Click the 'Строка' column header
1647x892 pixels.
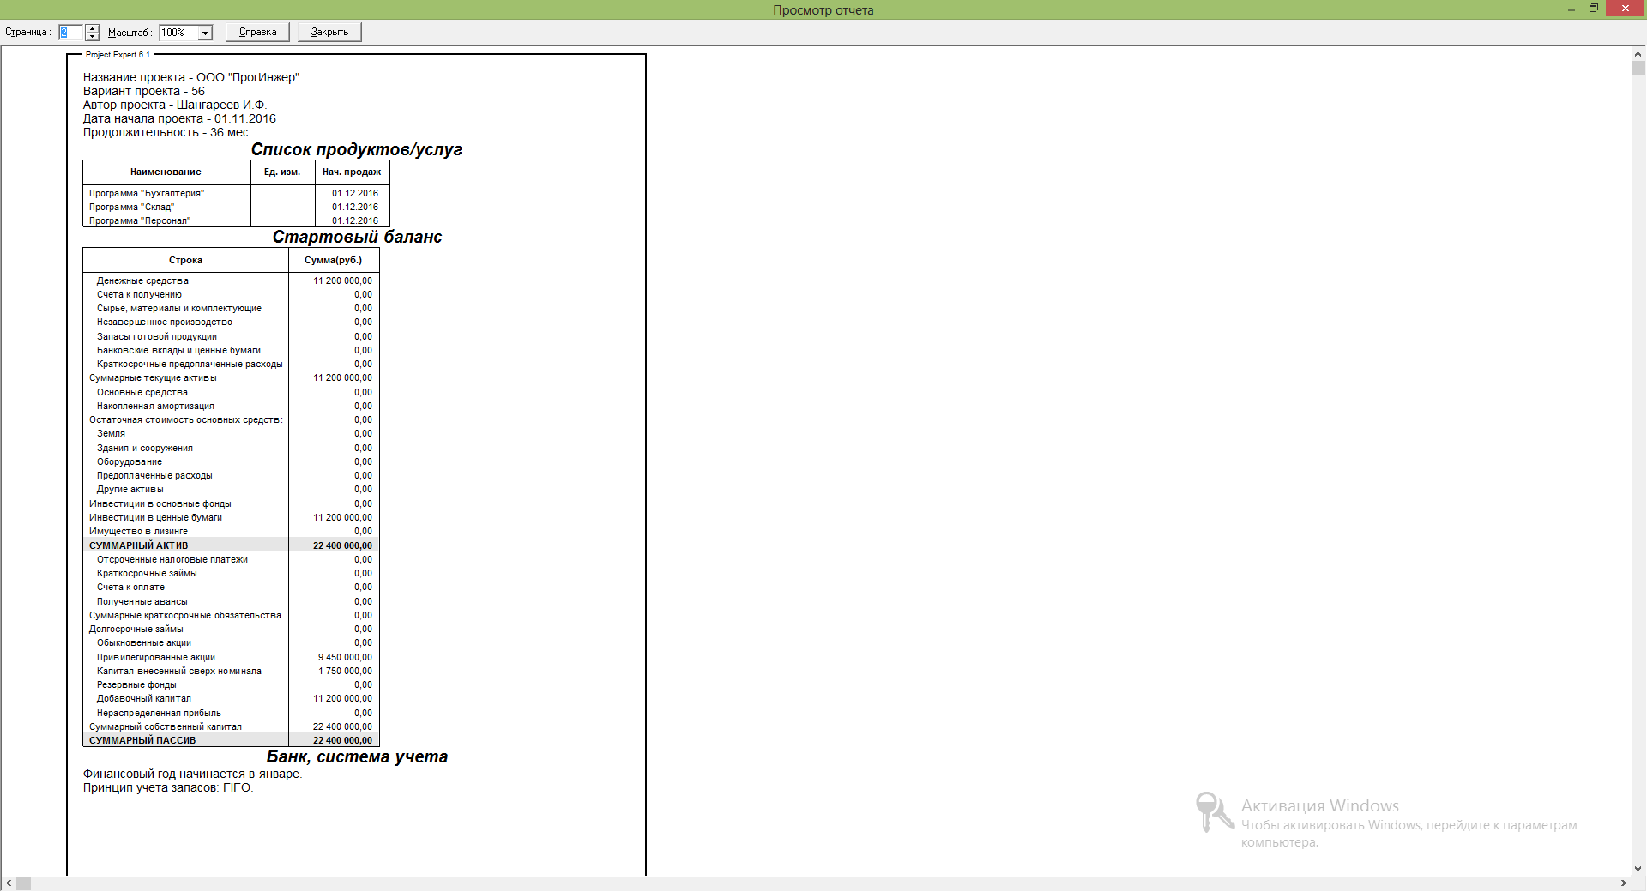coord(185,261)
